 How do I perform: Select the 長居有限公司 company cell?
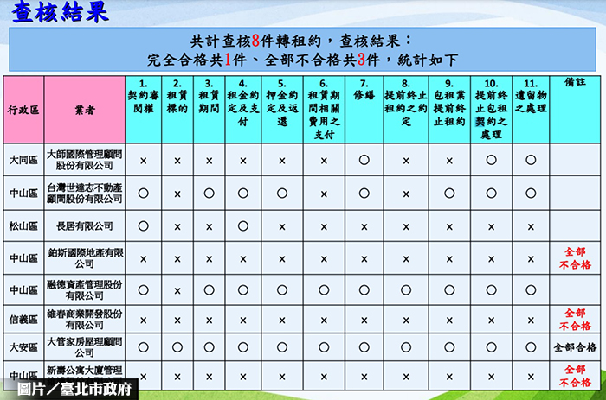click(85, 225)
